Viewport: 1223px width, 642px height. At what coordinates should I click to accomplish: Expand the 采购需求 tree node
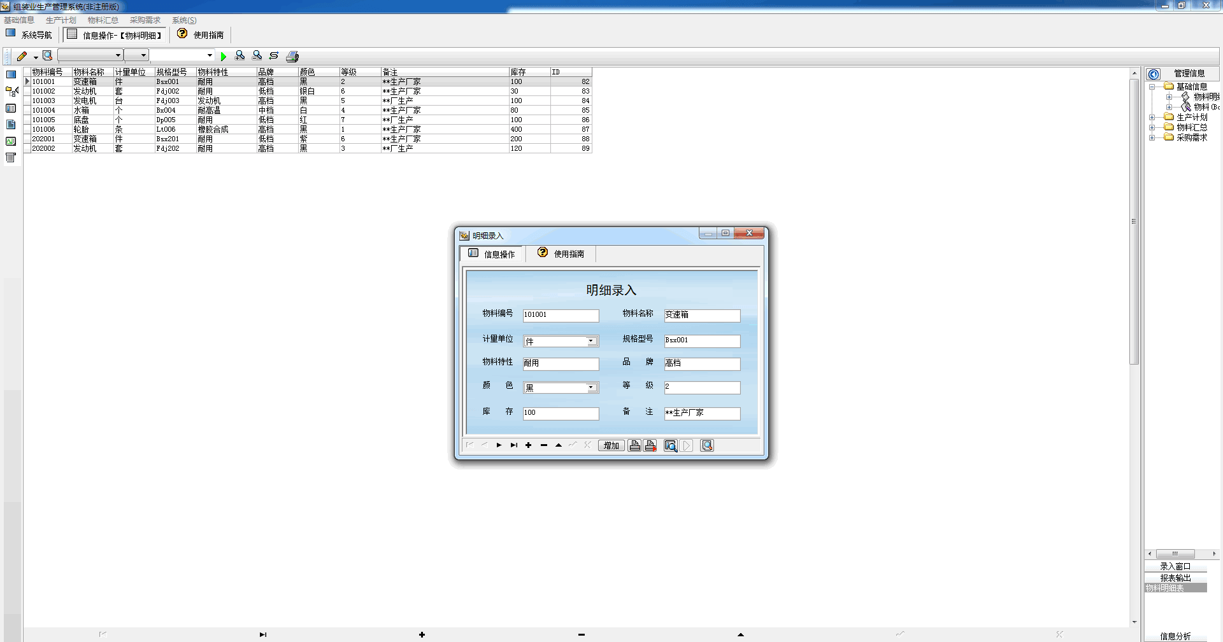point(1152,137)
